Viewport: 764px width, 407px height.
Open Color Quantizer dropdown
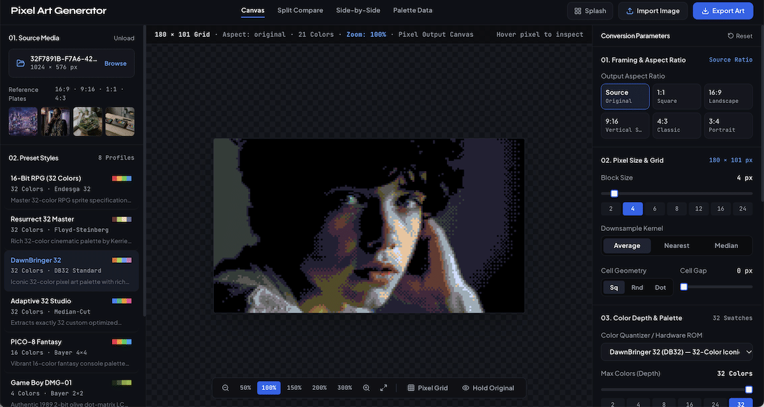point(677,352)
